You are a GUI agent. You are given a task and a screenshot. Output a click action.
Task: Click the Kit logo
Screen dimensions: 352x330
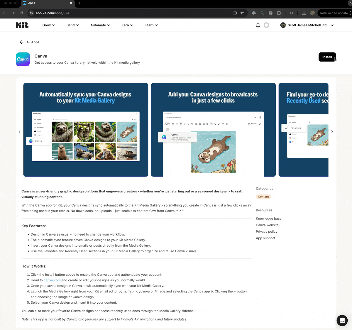[x=22, y=25]
